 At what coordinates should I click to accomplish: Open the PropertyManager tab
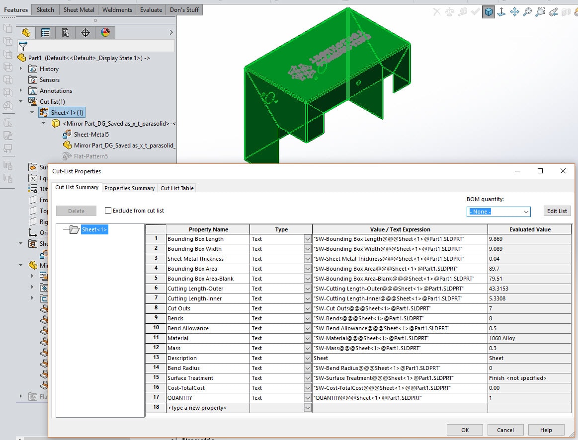(46, 33)
